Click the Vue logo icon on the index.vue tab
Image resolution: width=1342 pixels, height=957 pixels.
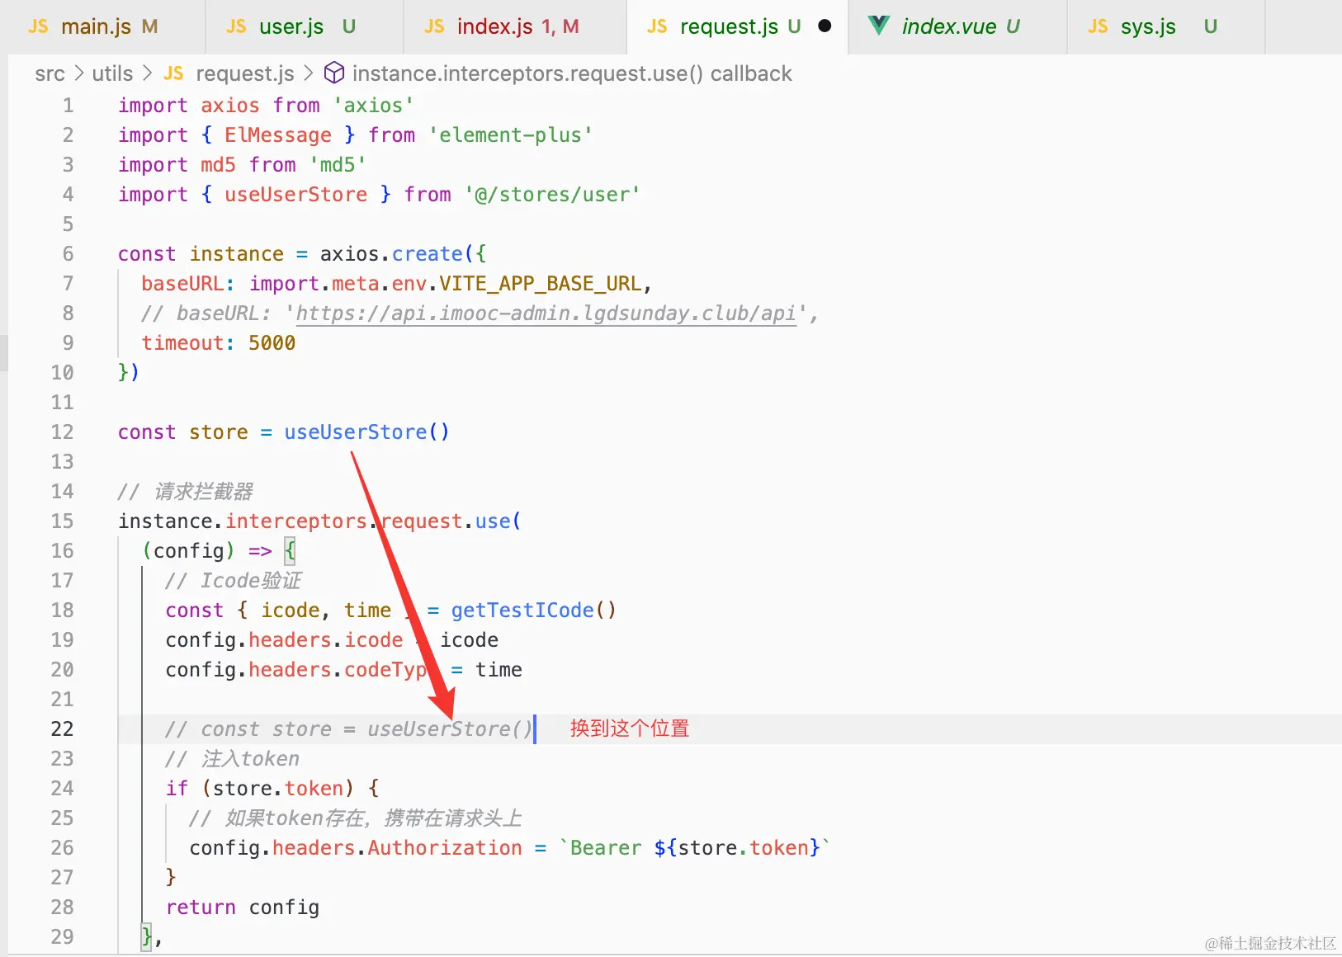pyautogui.click(x=880, y=26)
